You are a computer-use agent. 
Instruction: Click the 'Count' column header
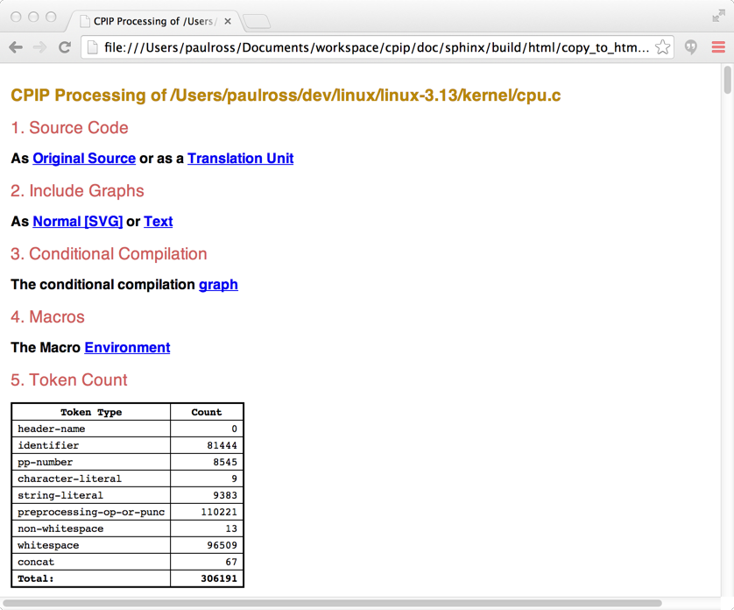coord(207,412)
